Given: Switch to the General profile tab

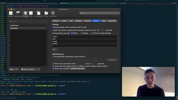Looking at the screenshot, I should (56, 21).
